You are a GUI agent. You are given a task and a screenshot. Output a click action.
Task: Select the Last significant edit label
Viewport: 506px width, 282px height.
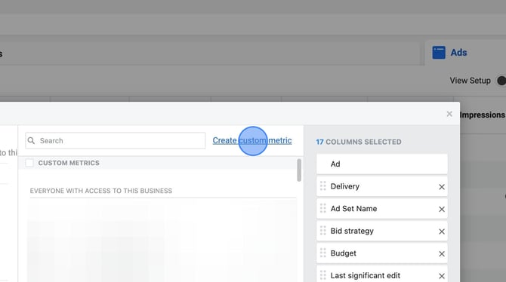tap(366, 275)
